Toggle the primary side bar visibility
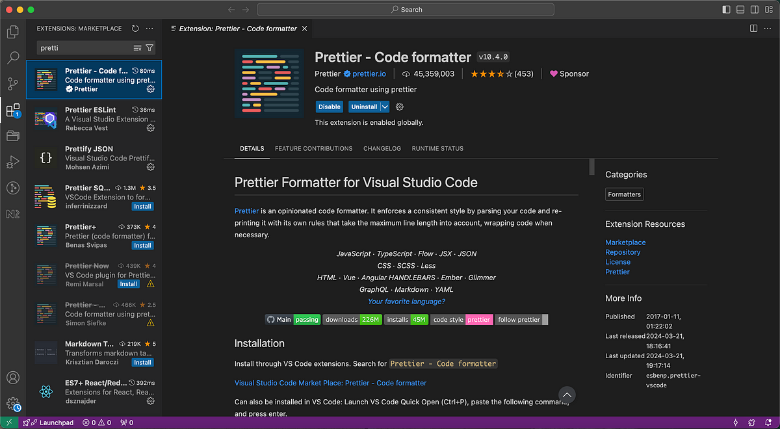 pyautogui.click(x=727, y=10)
